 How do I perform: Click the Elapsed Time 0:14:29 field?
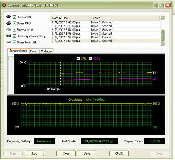click(155, 141)
